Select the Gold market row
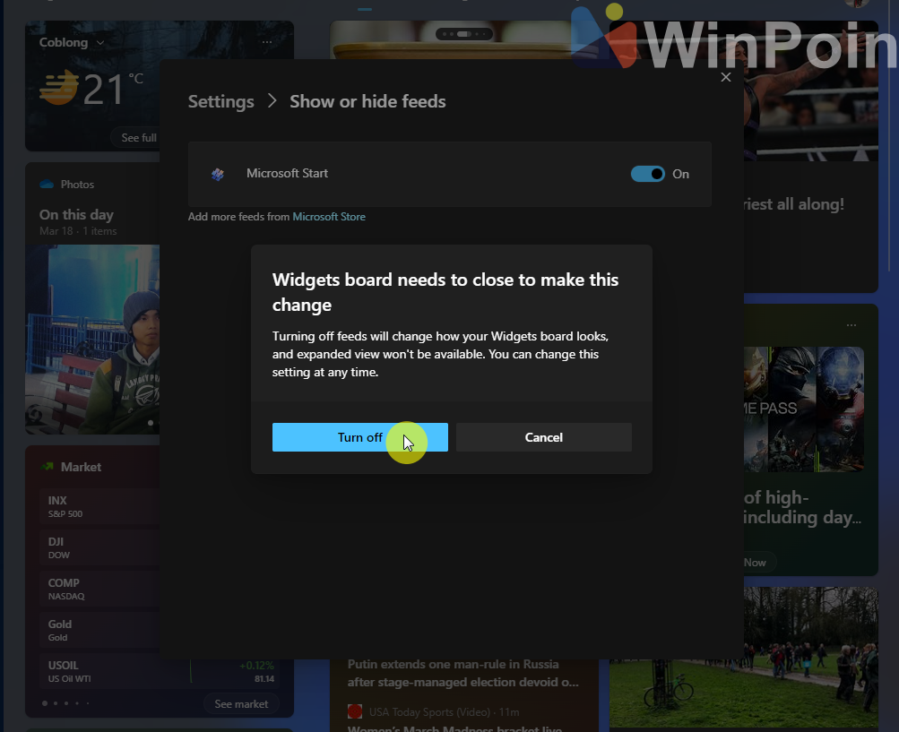The image size is (899, 732). coord(99,630)
